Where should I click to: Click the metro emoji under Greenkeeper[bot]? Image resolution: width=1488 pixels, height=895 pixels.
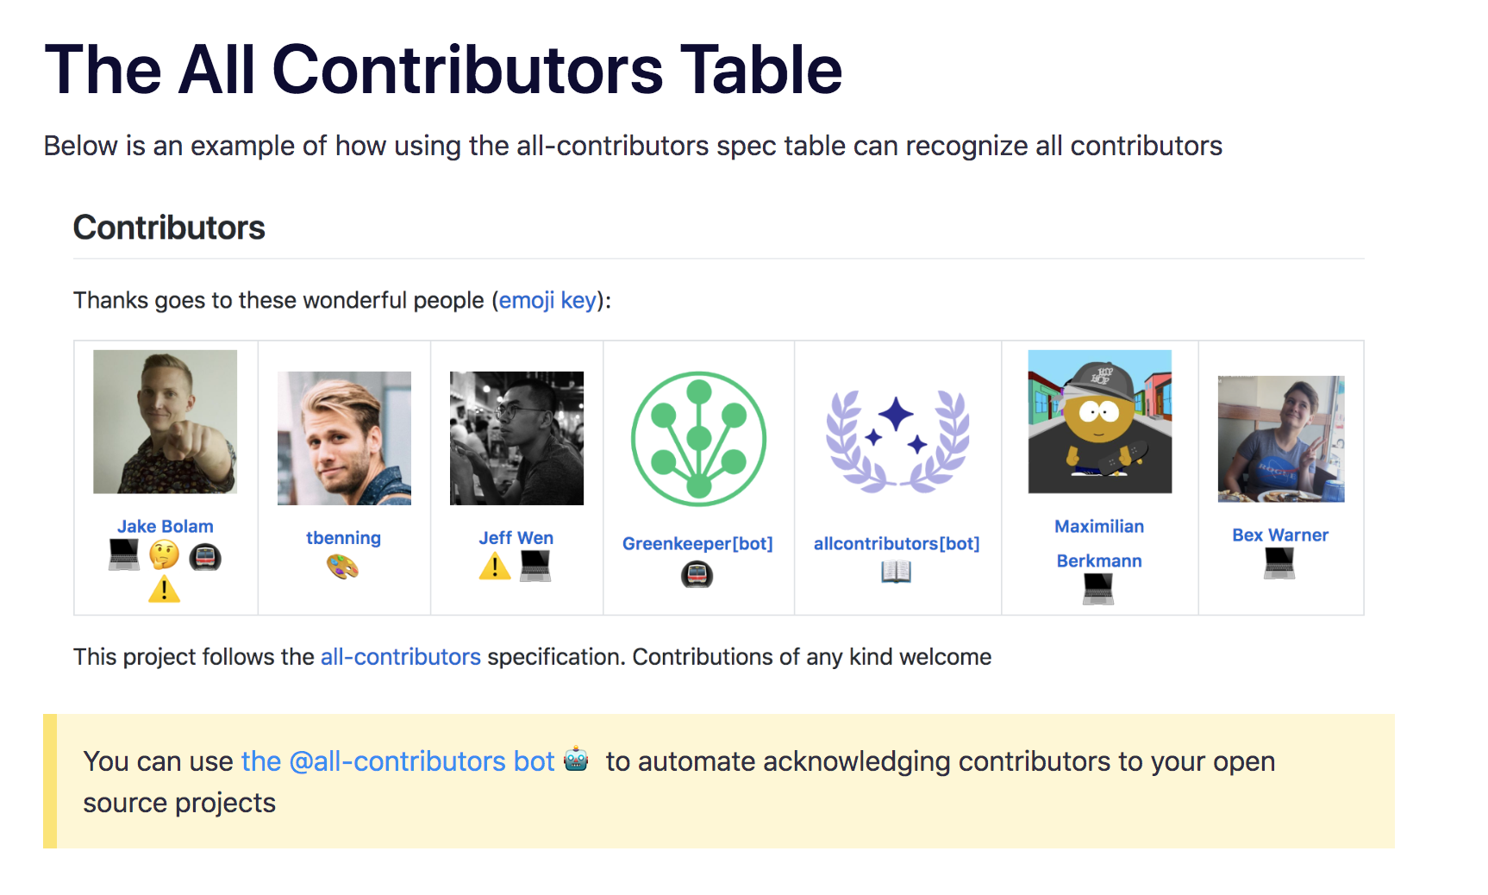point(697,573)
